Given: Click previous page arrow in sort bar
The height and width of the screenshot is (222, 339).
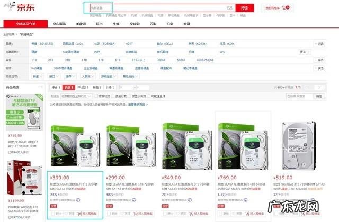Looking at the screenshot, I should (x=308, y=87).
